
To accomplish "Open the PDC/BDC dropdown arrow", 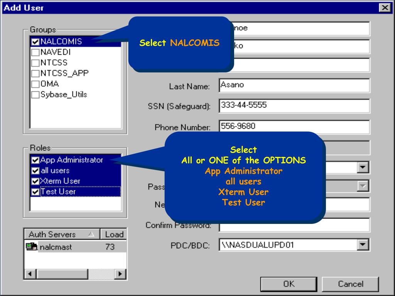I will click(x=363, y=244).
